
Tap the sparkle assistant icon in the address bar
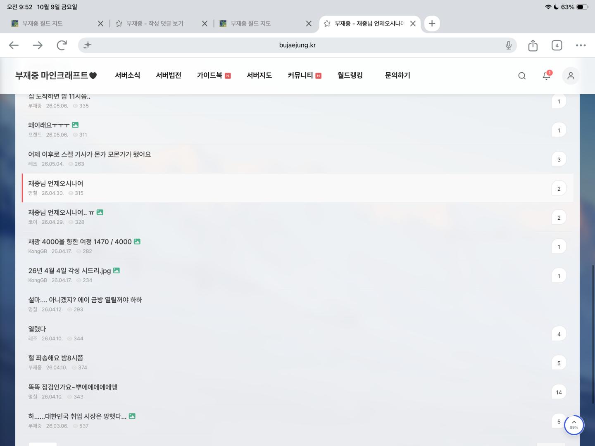click(x=87, y=45)
